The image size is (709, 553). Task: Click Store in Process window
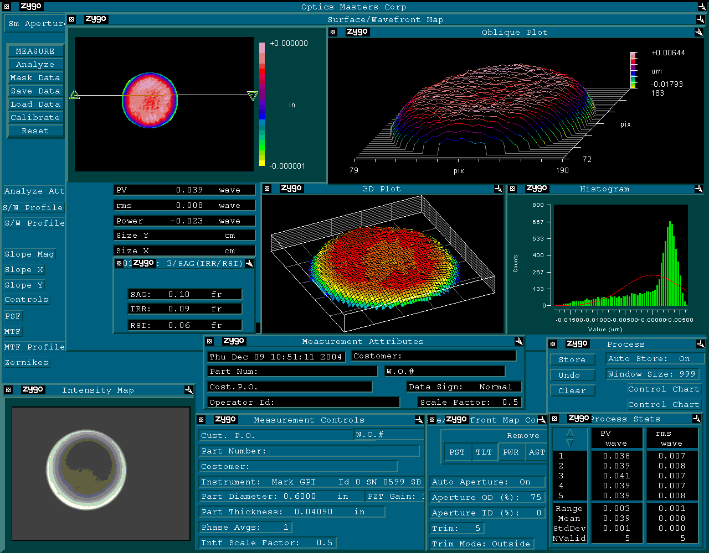pos(572,359)
